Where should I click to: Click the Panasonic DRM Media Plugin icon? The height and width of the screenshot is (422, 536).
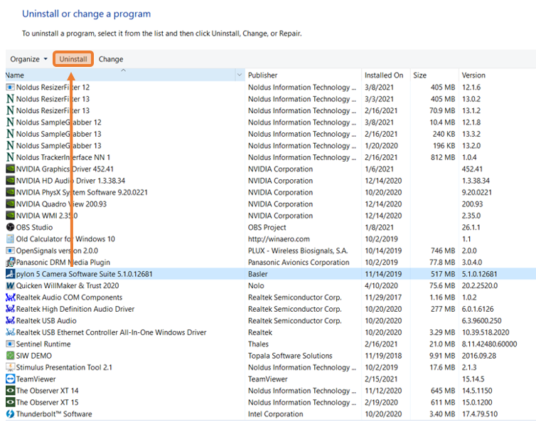tap(10, 262)
